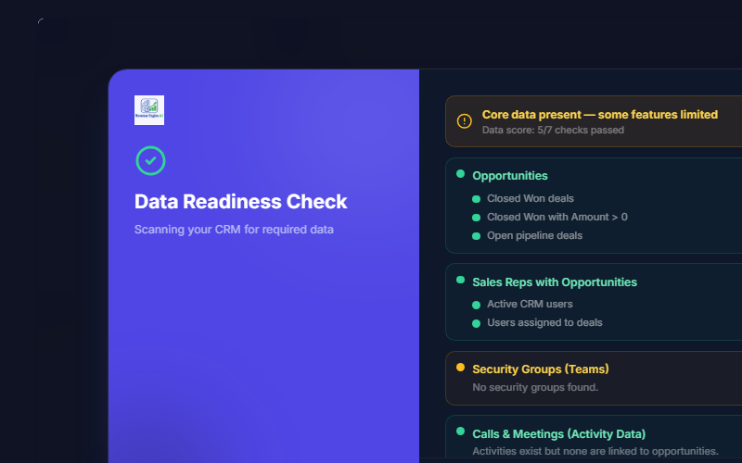Click the dot beside Calls & Meetings
The image size is (742, 463).
pyautogui.click(x=460, y=431)
